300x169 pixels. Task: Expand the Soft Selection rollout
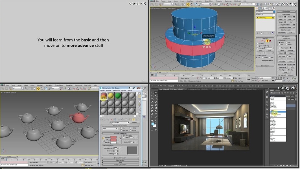pos(265,66)
